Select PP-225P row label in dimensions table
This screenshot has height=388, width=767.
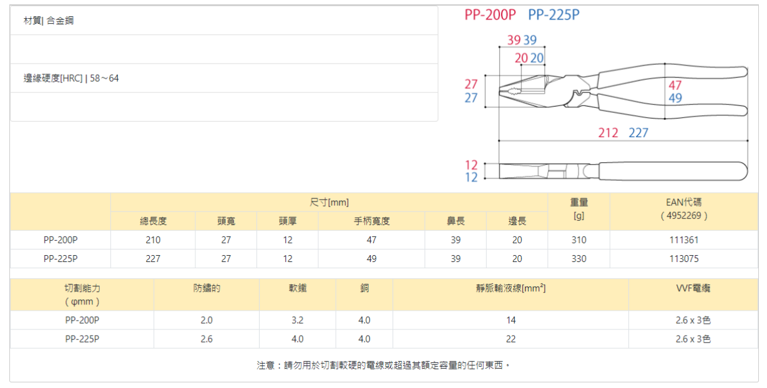click(x=61, y=258)
